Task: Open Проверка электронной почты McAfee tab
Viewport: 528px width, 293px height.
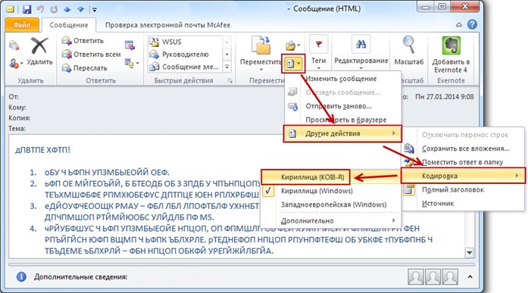Action: [x=167, y=25]
